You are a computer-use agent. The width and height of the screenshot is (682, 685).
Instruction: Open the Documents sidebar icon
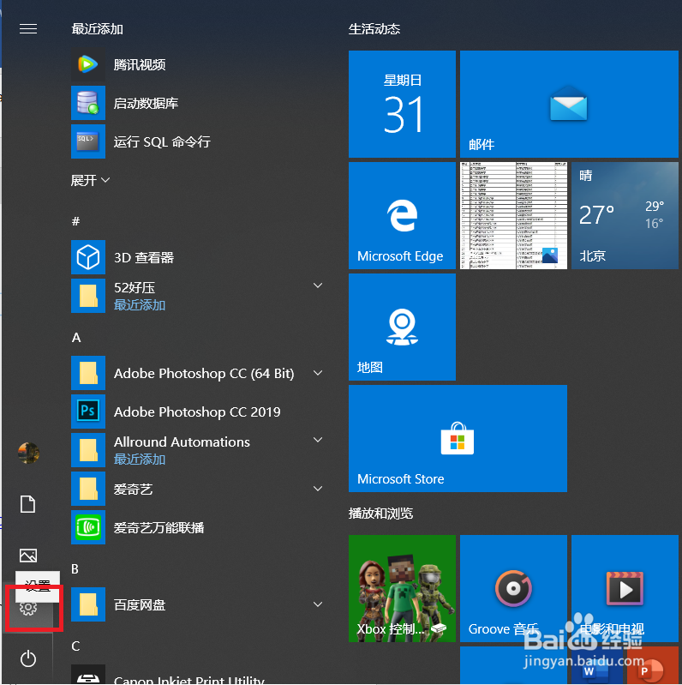coord(28,504)
